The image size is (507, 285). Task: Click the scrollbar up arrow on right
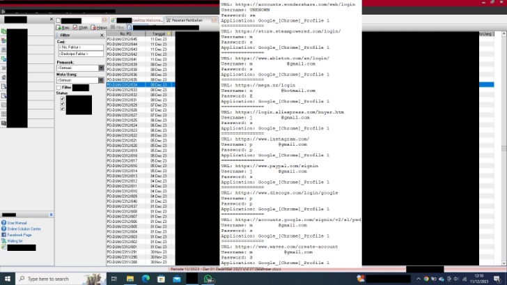[x=504, y=33]
